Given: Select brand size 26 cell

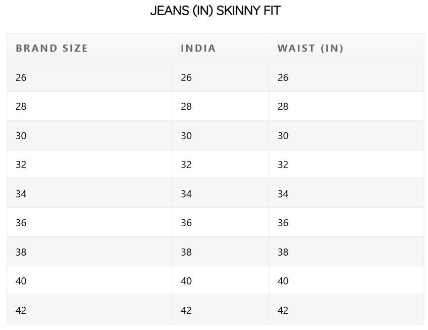Looking at the screenshot, I should pos(90,77).
